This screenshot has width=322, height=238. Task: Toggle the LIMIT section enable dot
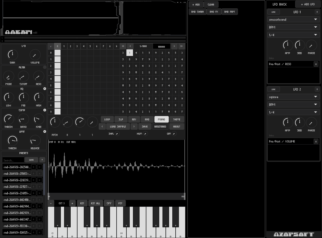[44, 131]
